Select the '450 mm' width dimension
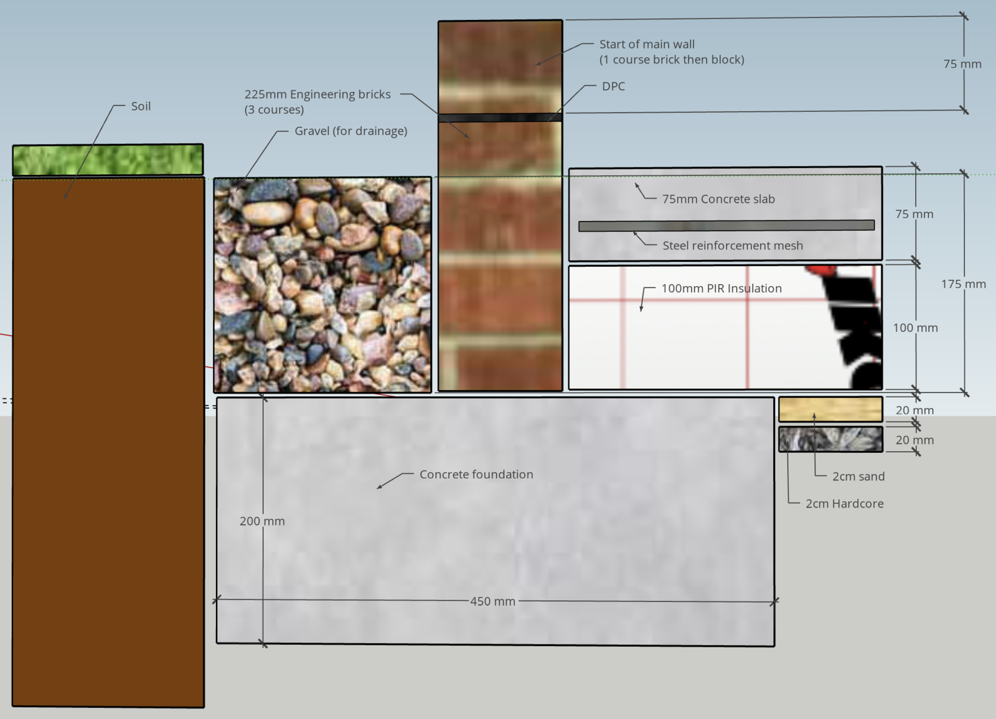The image size is (996, 719). point(492,601)
